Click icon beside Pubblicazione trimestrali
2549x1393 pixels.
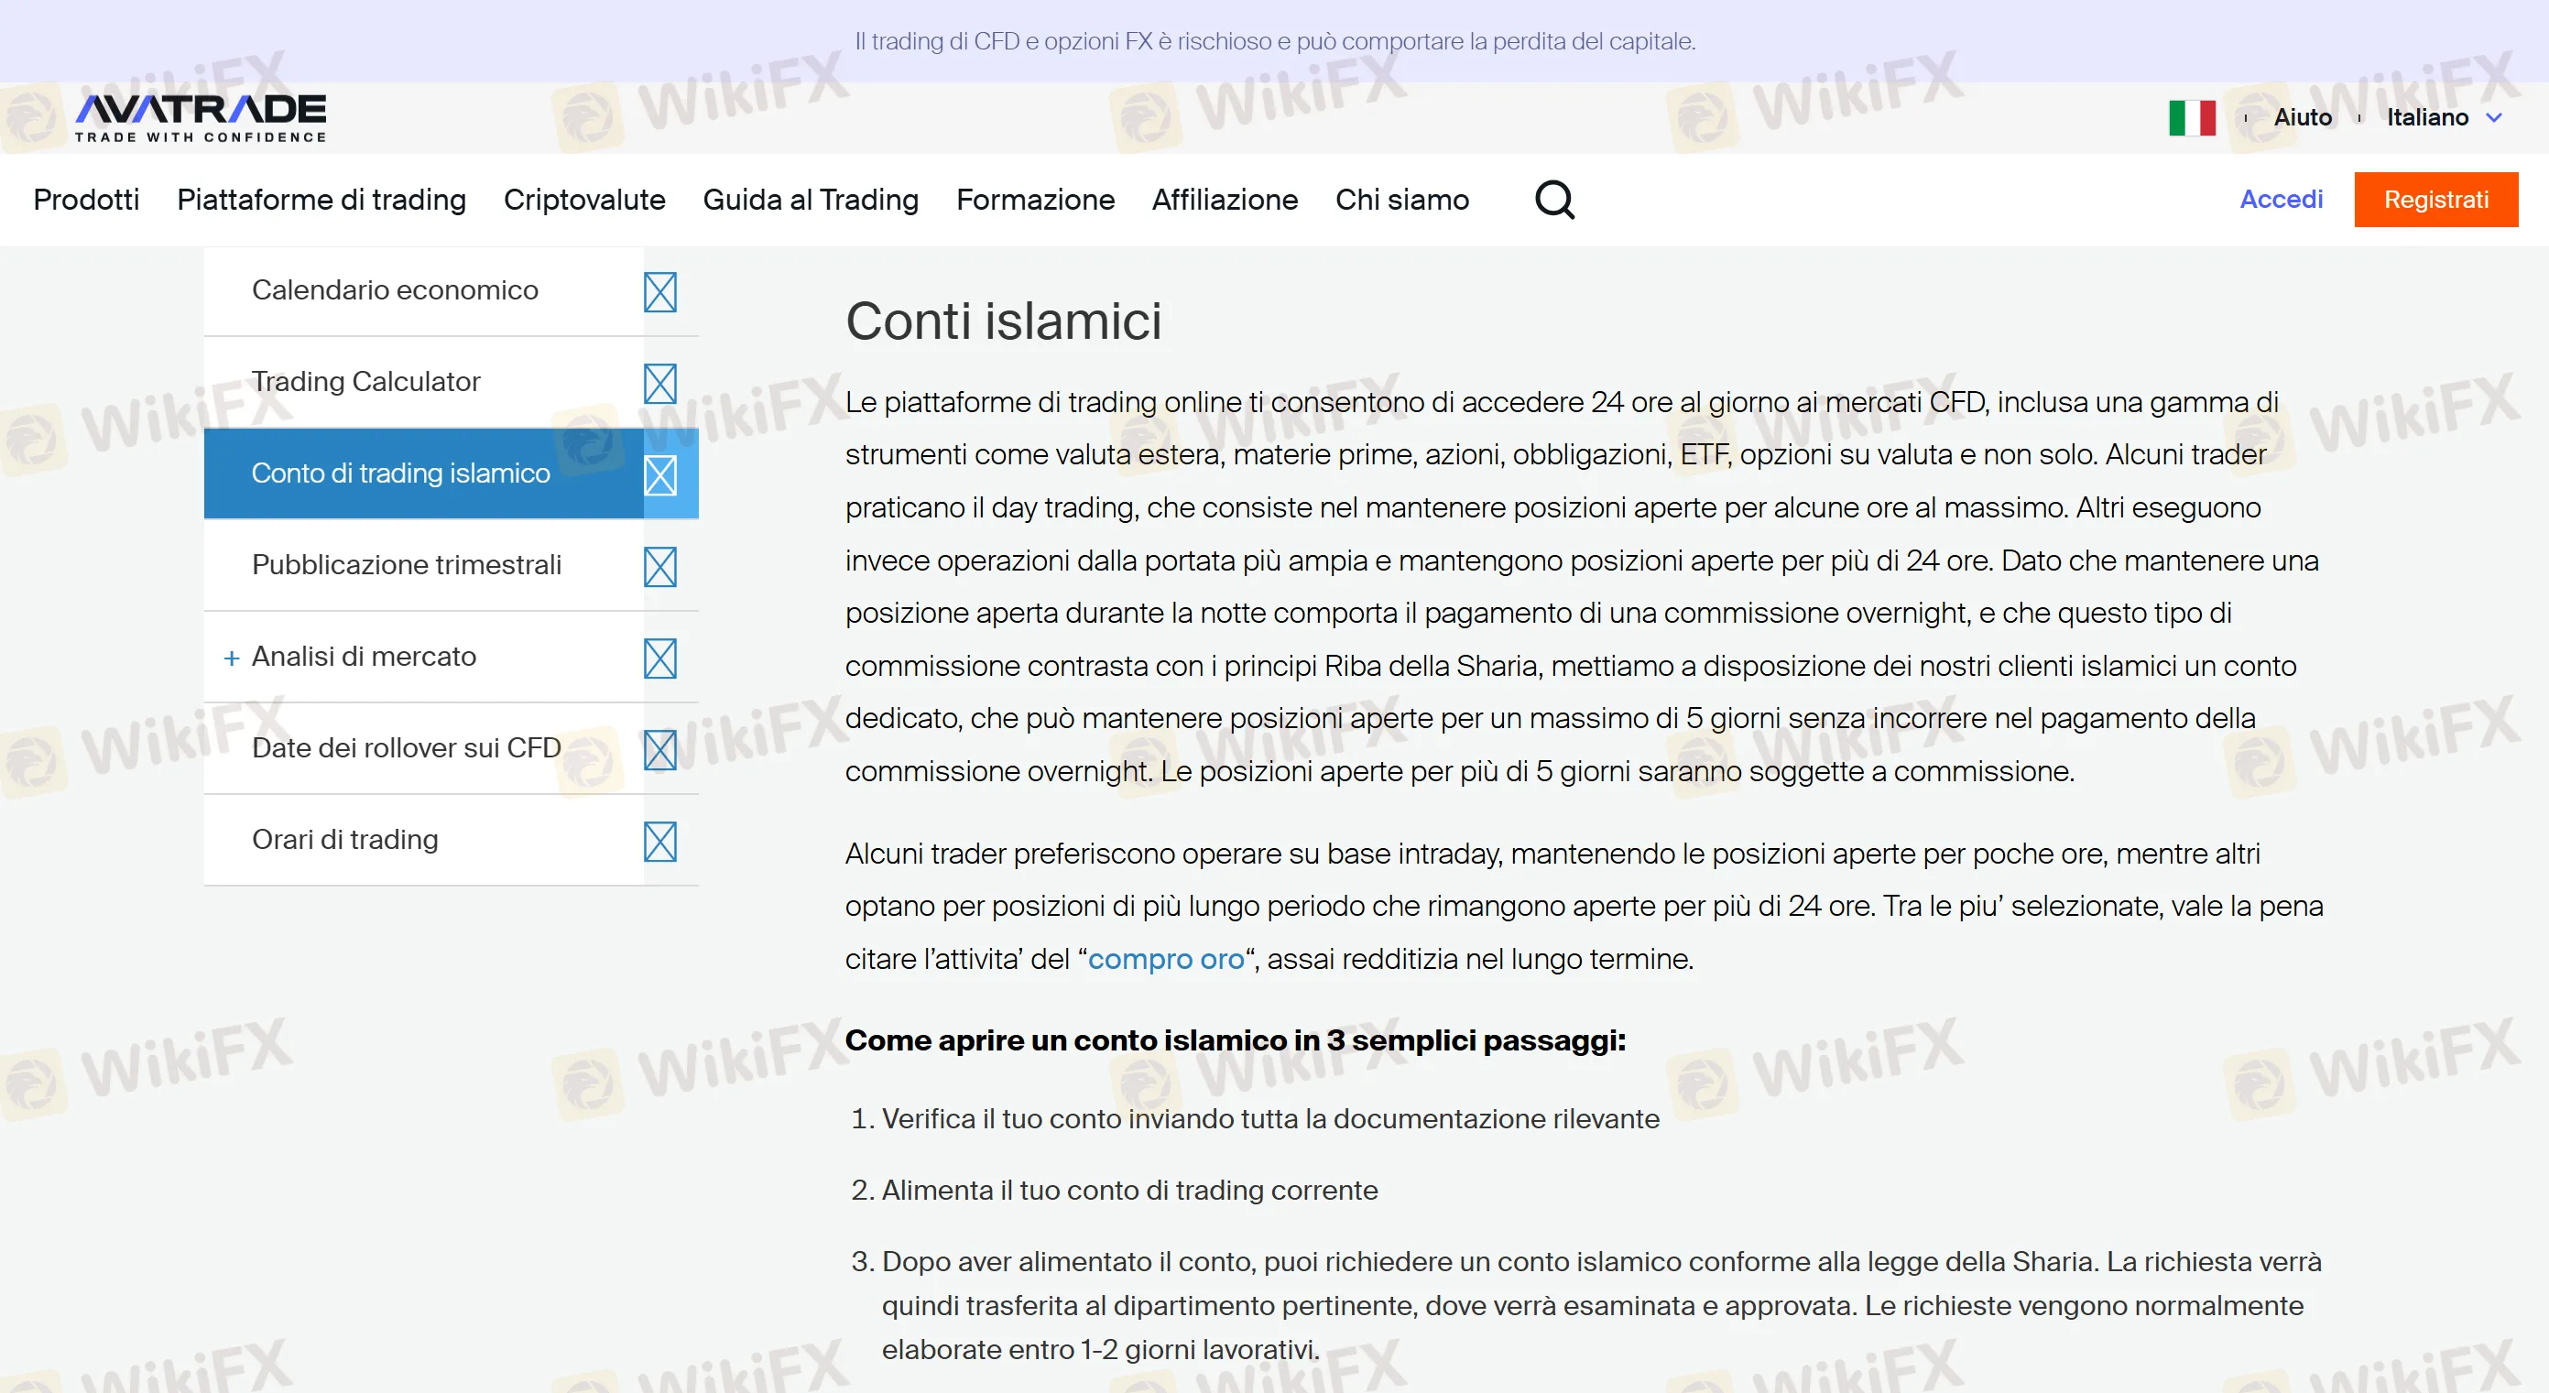point(660,566)
